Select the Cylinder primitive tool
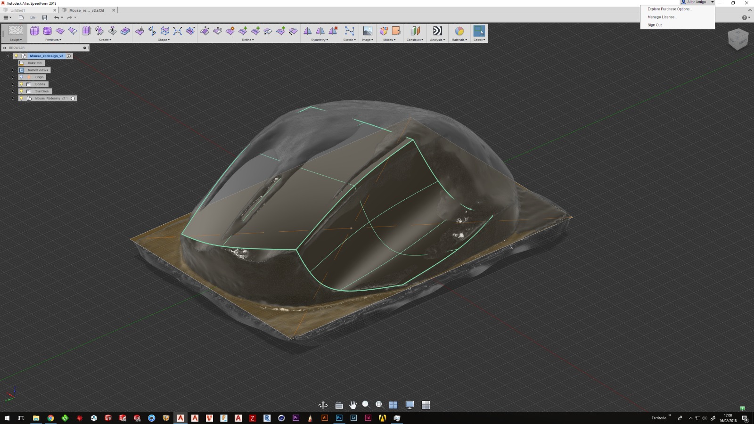The width and height of the screenshot is (754, 424). pos(47,31)
